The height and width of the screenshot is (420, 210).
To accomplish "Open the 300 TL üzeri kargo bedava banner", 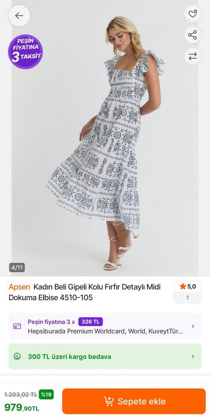I will coord(105,357).
